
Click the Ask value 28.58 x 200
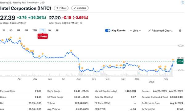(x=35, y=109)
